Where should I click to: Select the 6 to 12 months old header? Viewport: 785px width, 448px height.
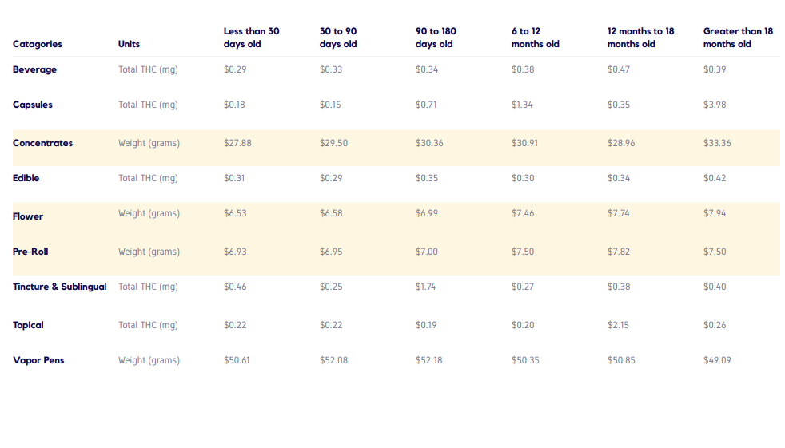click(x=535, y=38)
